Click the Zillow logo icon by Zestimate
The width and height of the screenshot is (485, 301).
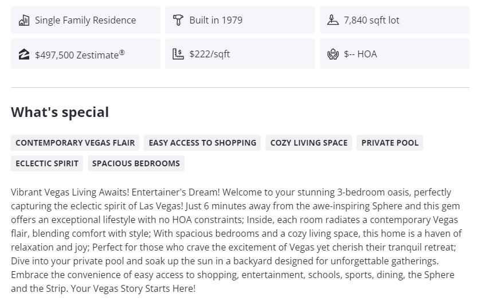coord(24,54)
